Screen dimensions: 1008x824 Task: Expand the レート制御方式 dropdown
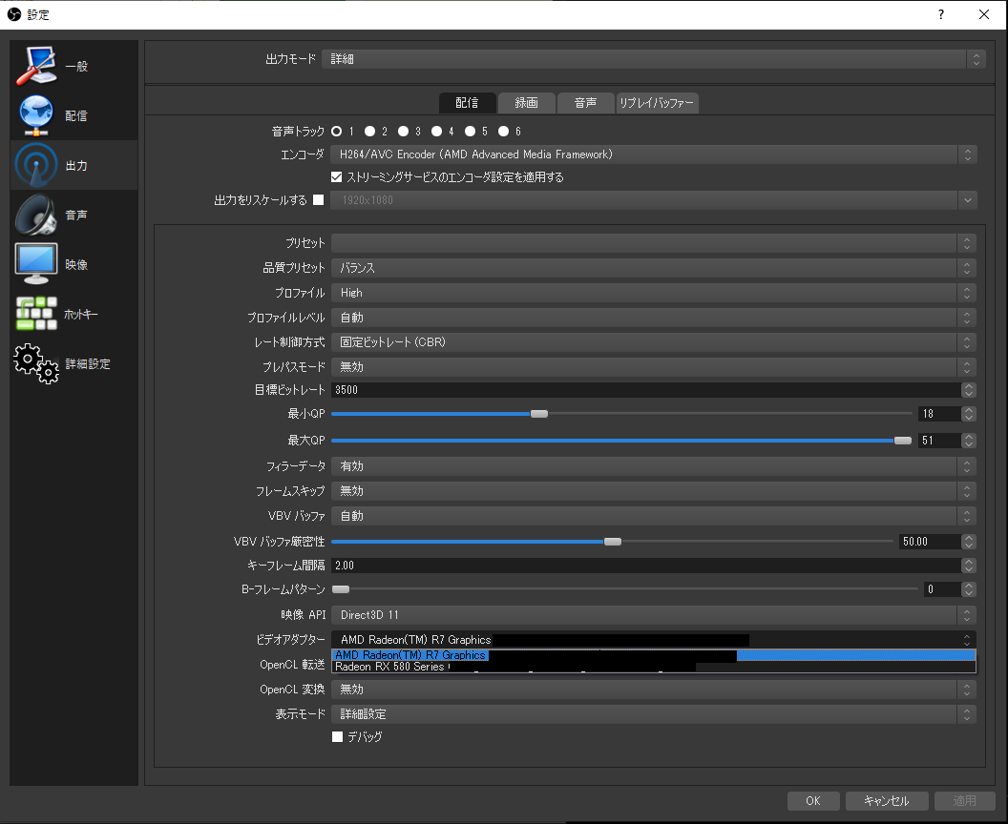point(653,342)
